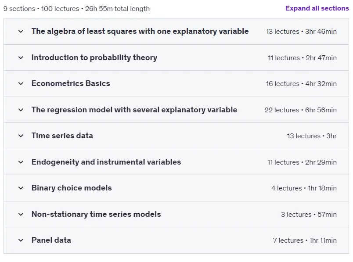Click chevron by Non-stationary time series models
Image resolution: width=353 pixels, height=262 pixels.
pyautogui.click(x=21, y=214)
